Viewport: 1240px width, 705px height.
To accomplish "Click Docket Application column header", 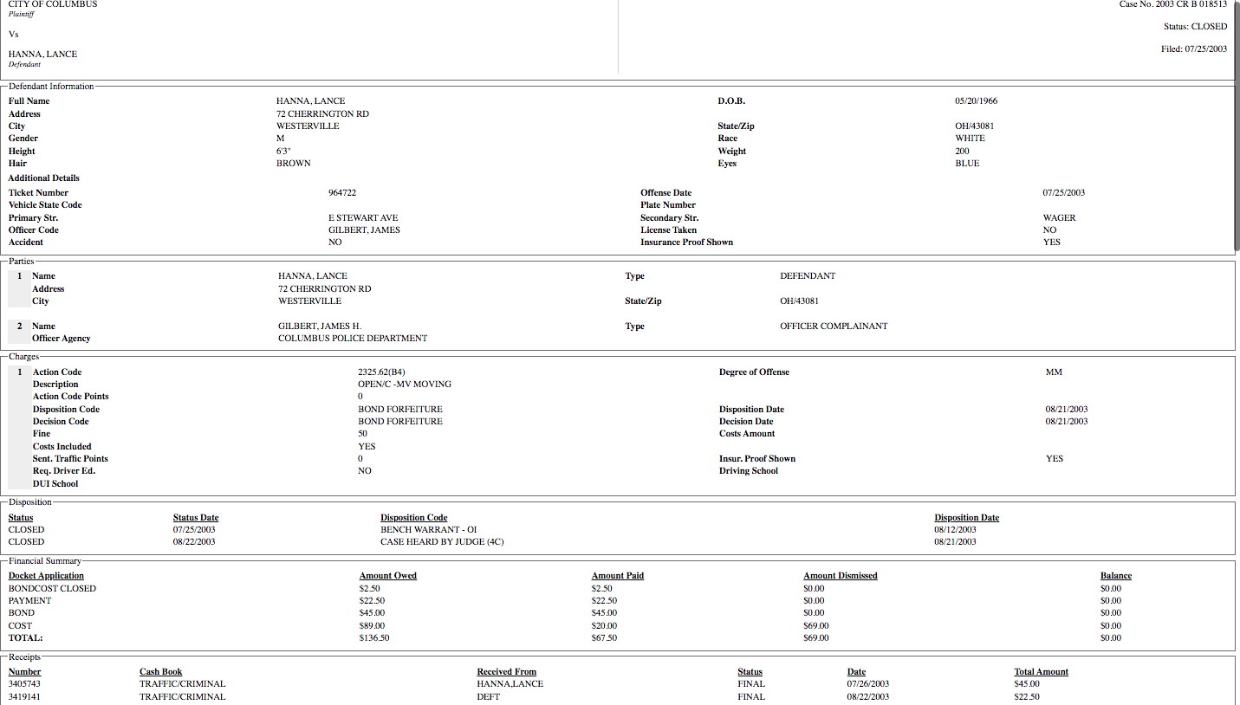I will point(47,576).
